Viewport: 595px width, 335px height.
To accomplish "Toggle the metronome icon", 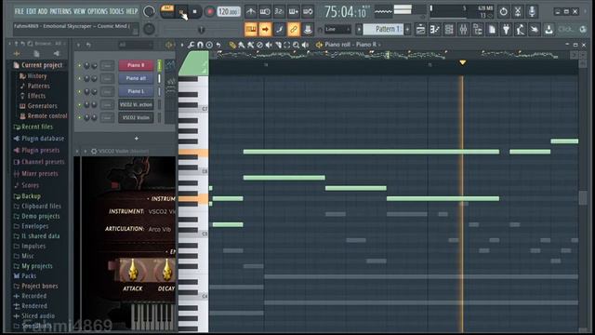I will point(250,12).
